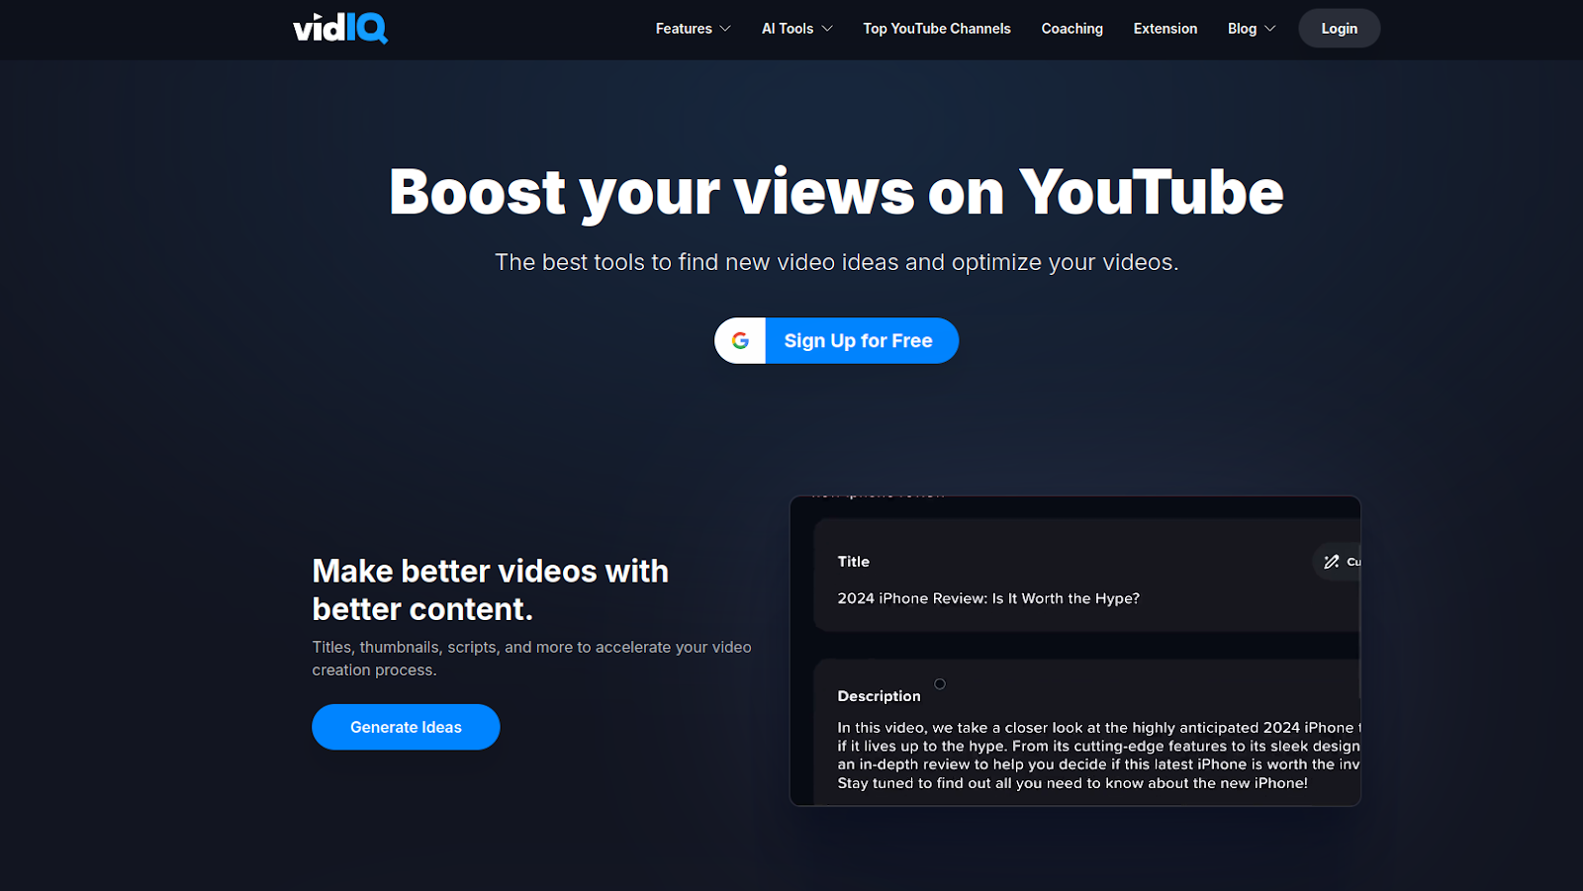Expand the AI Tools chevron
This screenshot has width=1583, height=891.
tap(827, 29)
